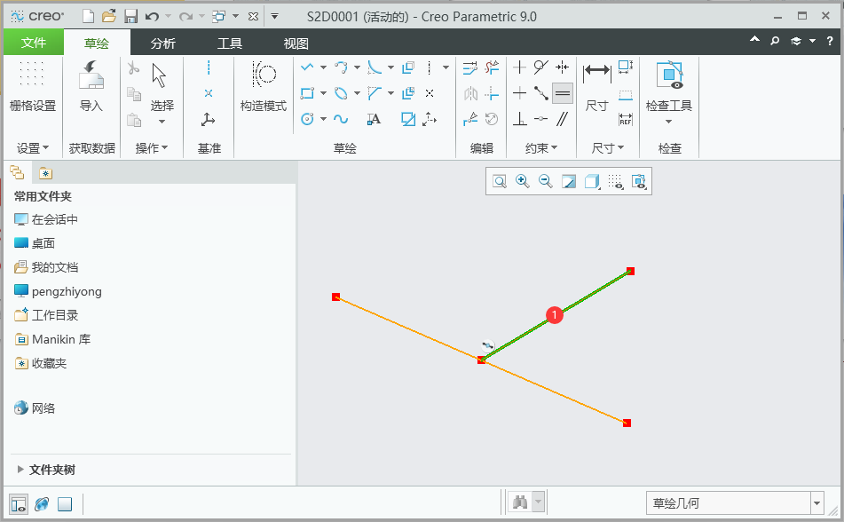Apply the Tangent constraint

click(541, 67)
